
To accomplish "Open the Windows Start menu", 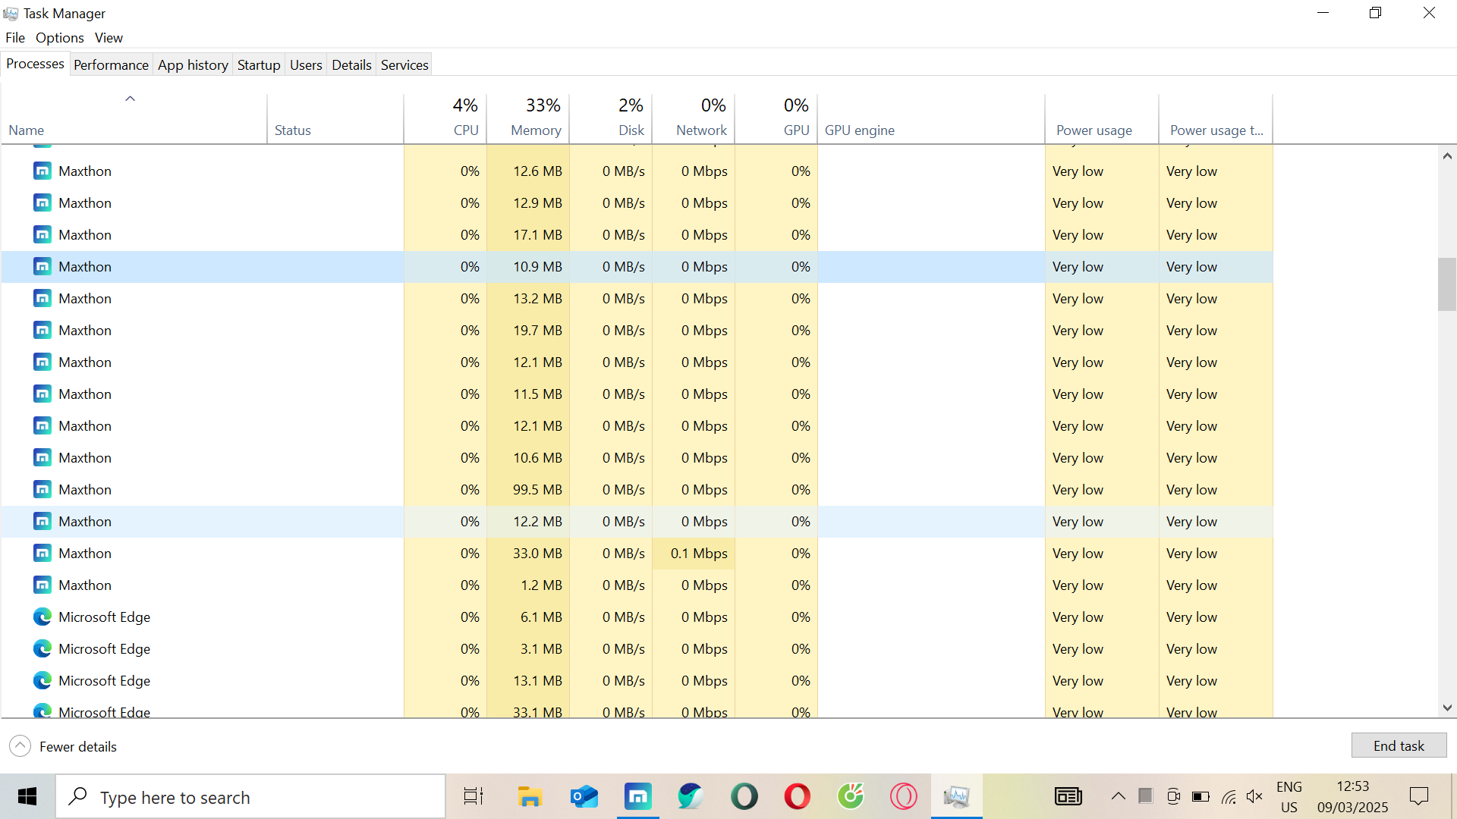I will click(x=27, y=797).
